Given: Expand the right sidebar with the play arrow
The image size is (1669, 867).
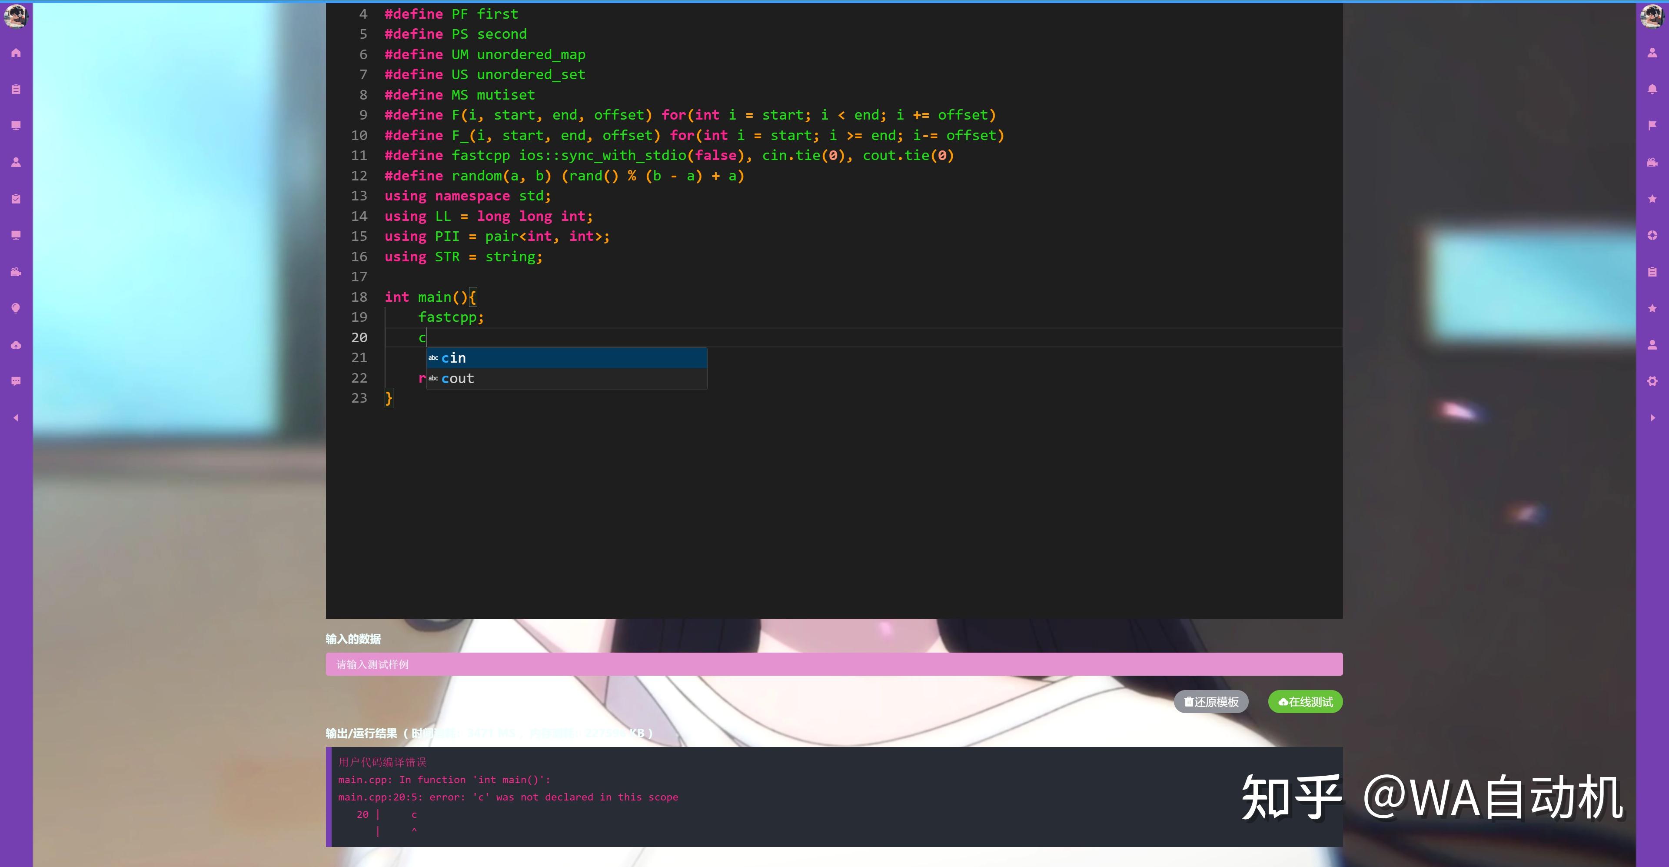Looking at the screenshot, I should [x=1653, y=417].
